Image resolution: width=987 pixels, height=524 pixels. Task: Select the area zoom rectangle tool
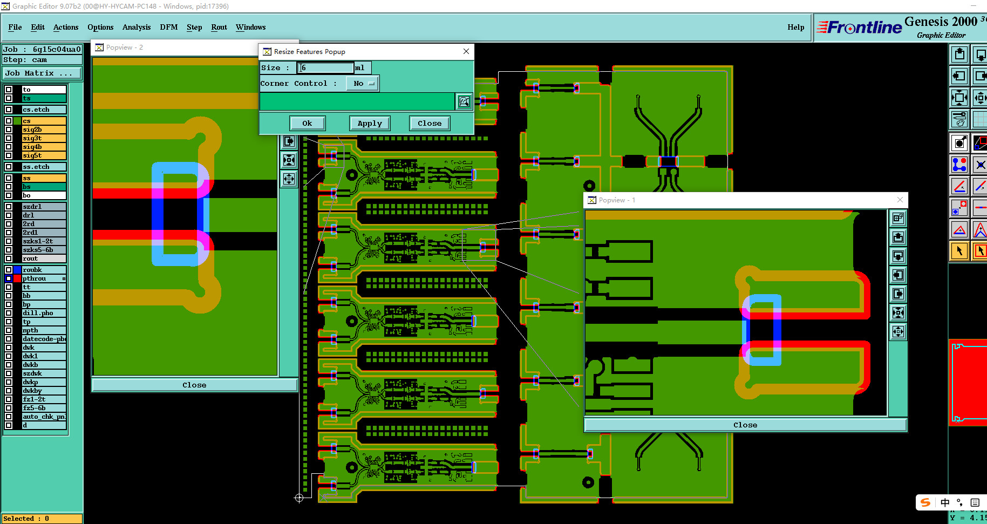pos(980,143)
